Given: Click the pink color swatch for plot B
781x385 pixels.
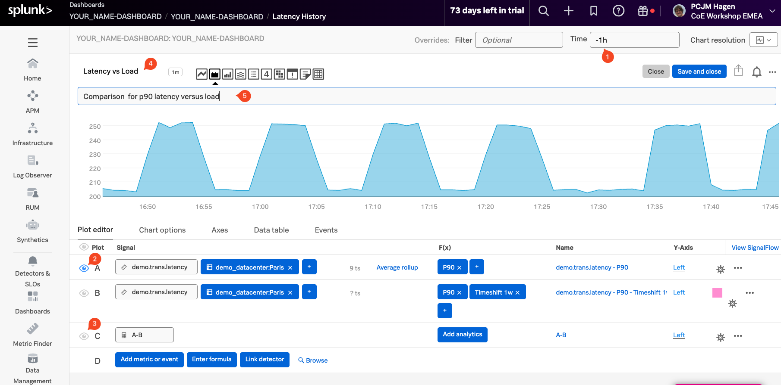Looking at the screenshot, I should tap(717, 293).
